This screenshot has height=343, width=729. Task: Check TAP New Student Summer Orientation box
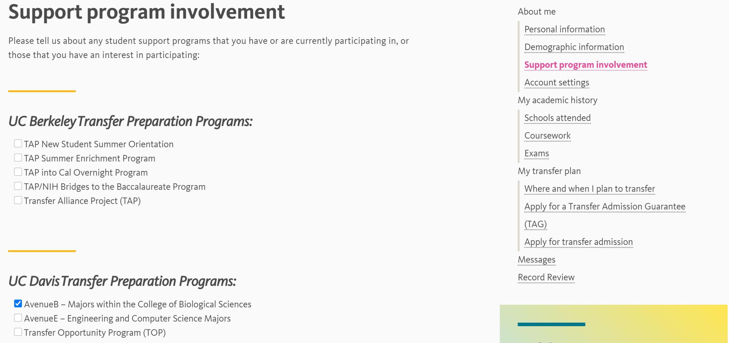point(18,143)
